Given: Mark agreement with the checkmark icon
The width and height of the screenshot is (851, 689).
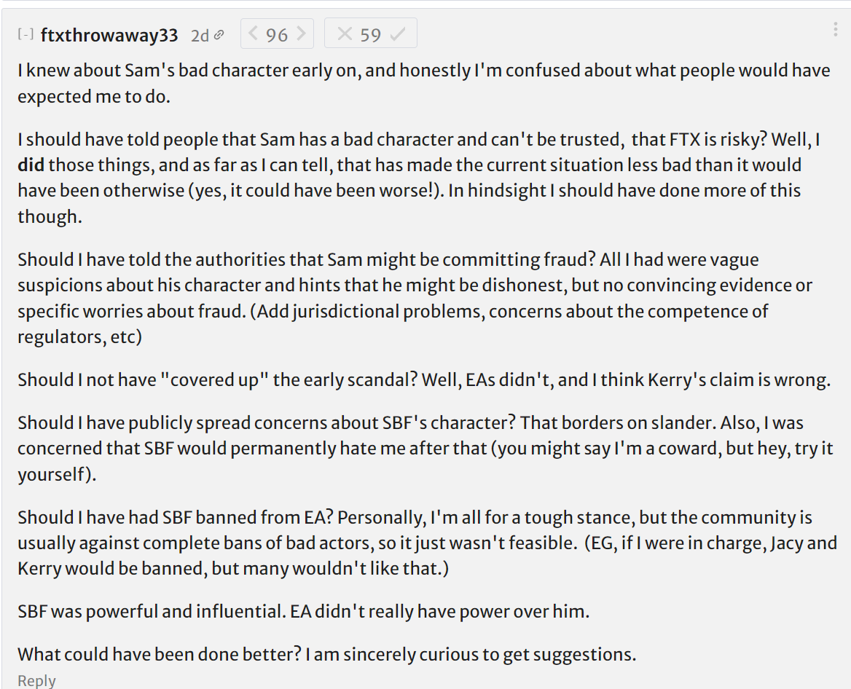Looking at the screenshot, I should tap(398, 34).
